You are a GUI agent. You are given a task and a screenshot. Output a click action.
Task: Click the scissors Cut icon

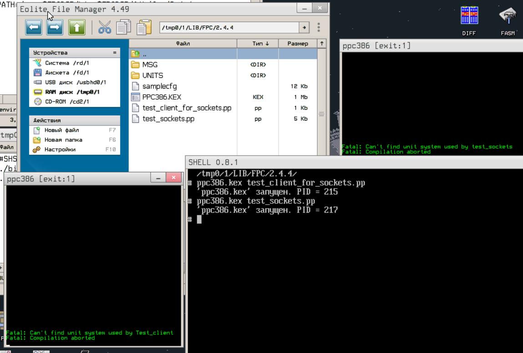tap(105, 28)
